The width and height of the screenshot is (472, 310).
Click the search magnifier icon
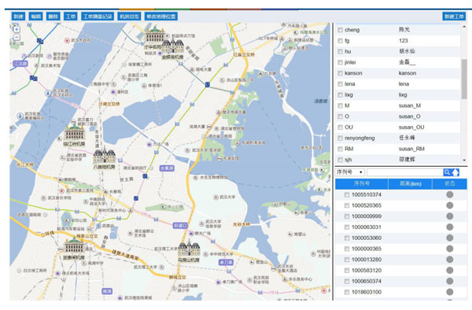tap(447, 172)
